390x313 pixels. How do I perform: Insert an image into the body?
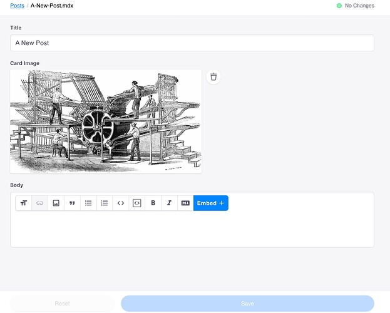(x=56, y=203)
